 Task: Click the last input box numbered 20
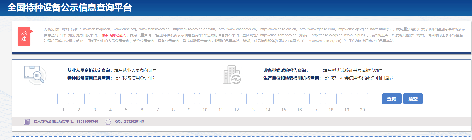(x=362, y=99)
